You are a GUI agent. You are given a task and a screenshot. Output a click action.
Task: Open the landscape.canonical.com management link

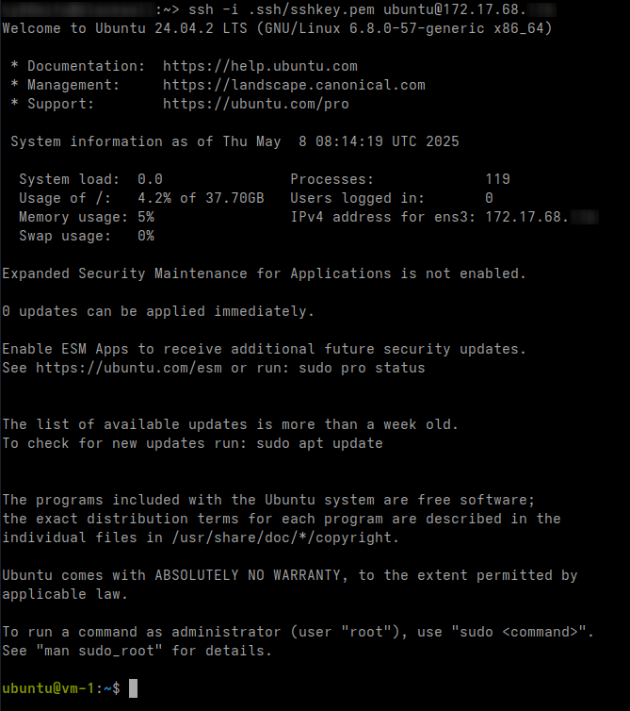(x=293, y=85)
